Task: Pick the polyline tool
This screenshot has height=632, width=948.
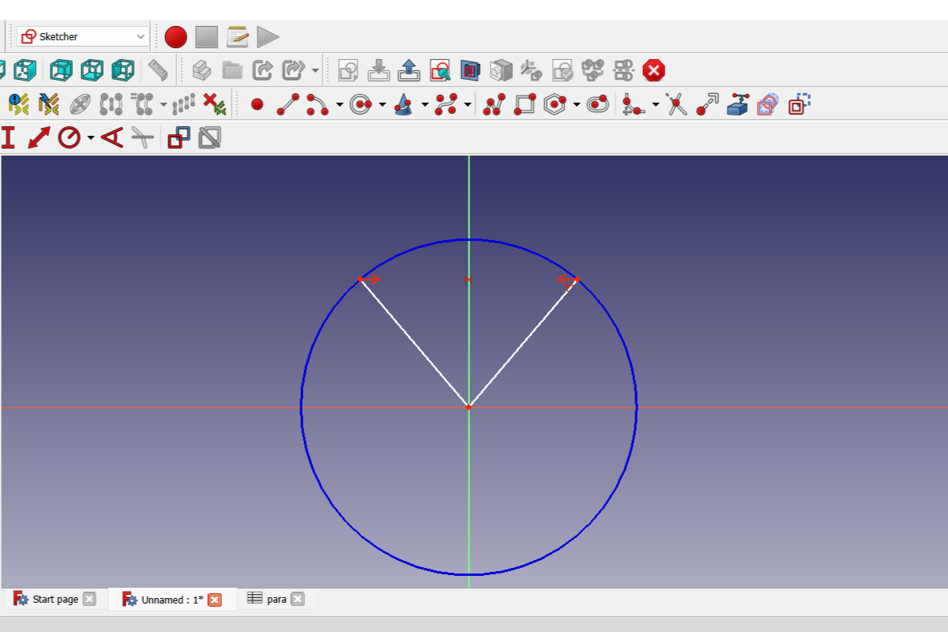Action: click(x=495, y=103)
